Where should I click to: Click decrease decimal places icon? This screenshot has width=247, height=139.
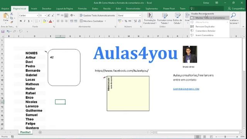[139, 21]
